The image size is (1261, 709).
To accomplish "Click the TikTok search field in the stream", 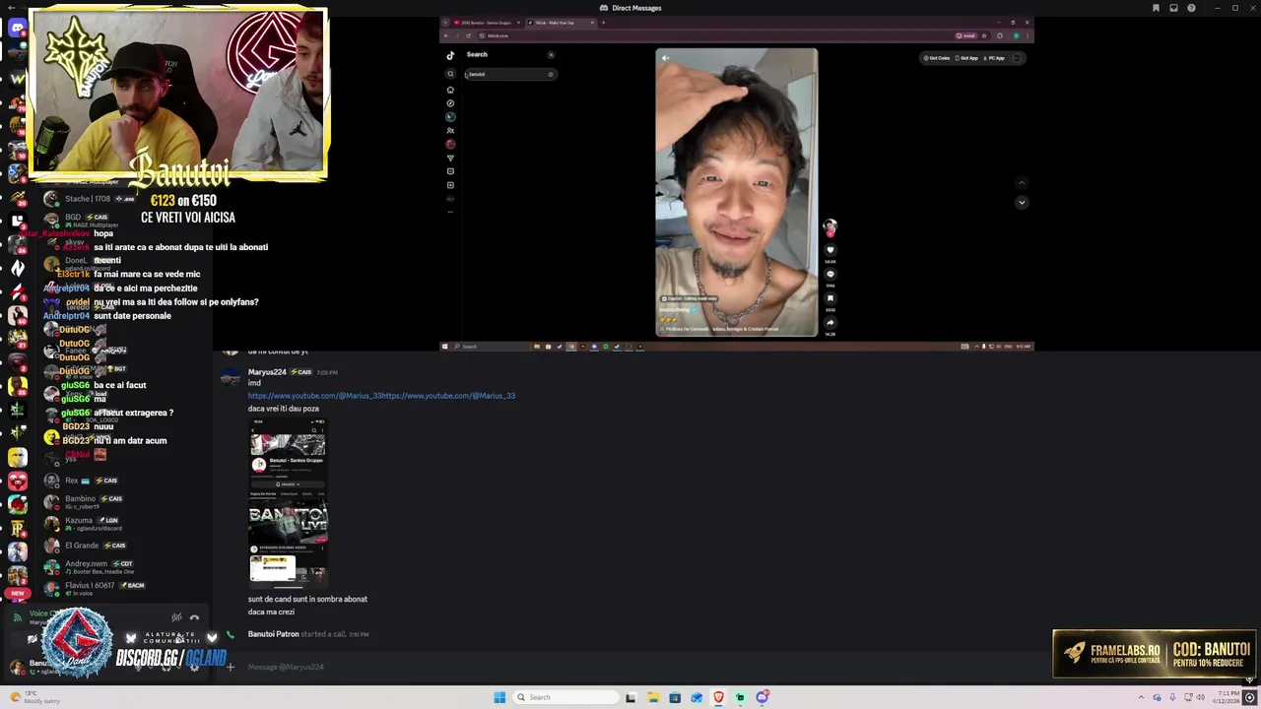I will click(511, 74).
